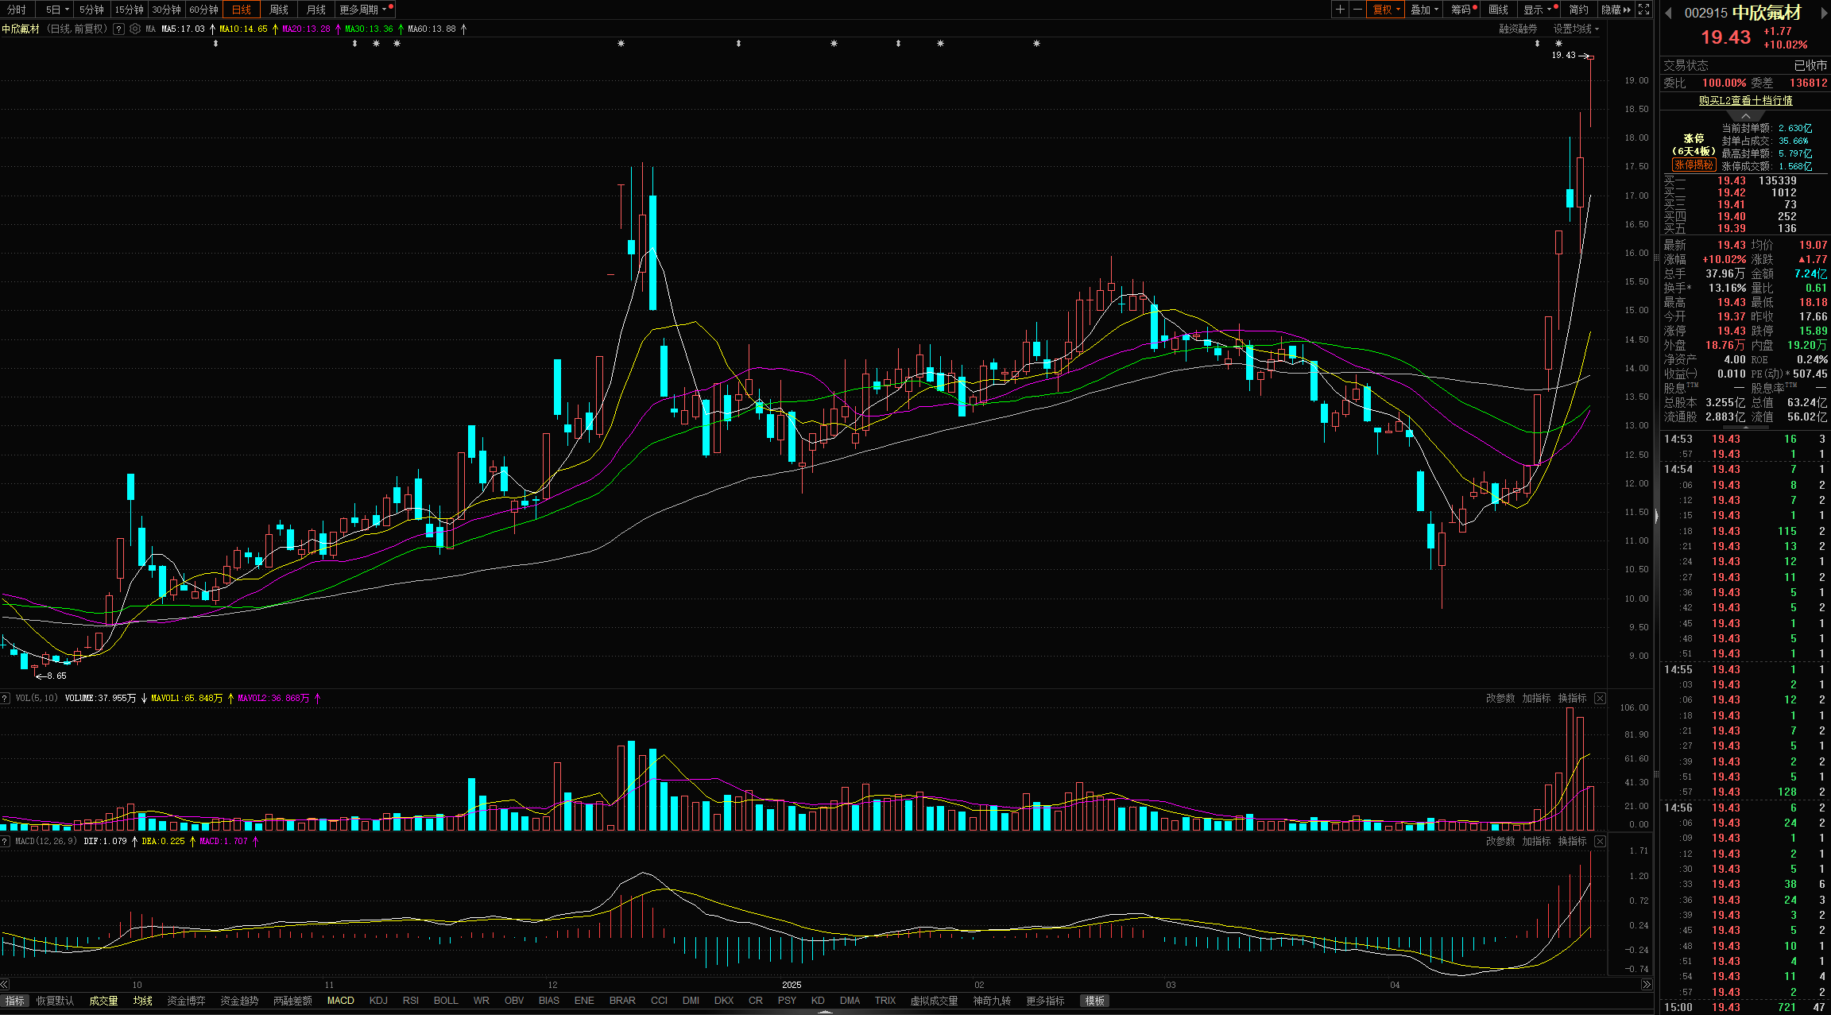
Task: Click the zoom-out minus icon on chart toolbar
Action: pyautogui.click(x=1357, y=10)
